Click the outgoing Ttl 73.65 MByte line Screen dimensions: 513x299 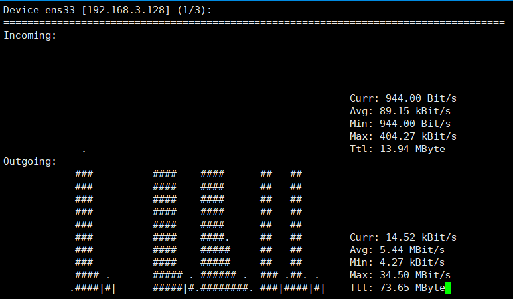[397, 288]
